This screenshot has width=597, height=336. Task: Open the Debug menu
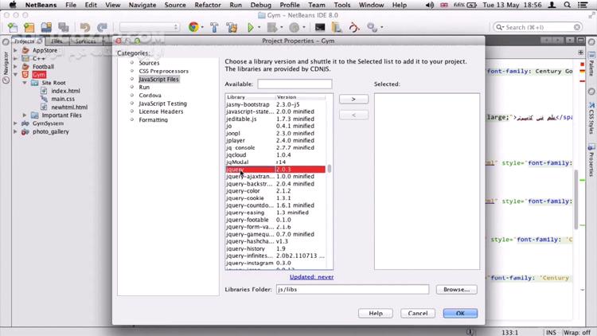tap(261, 5)
